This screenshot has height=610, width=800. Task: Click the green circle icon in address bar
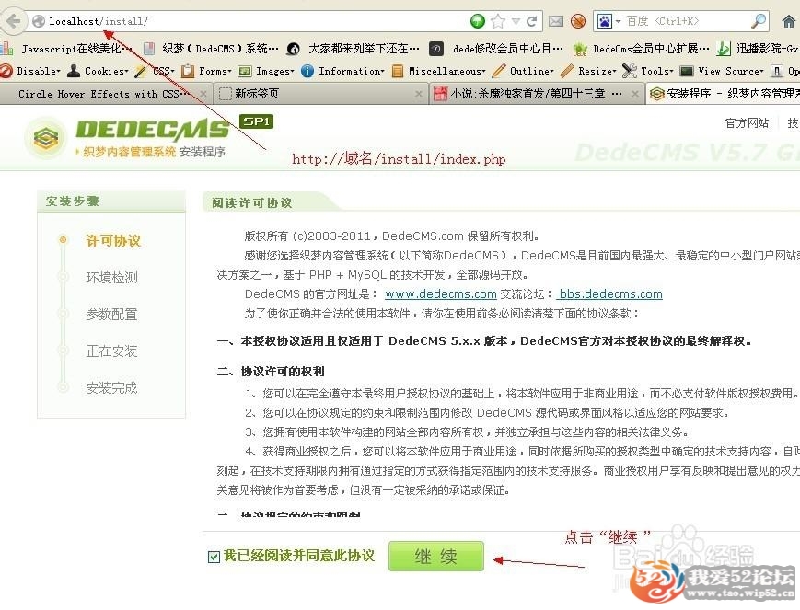[478, 21]
